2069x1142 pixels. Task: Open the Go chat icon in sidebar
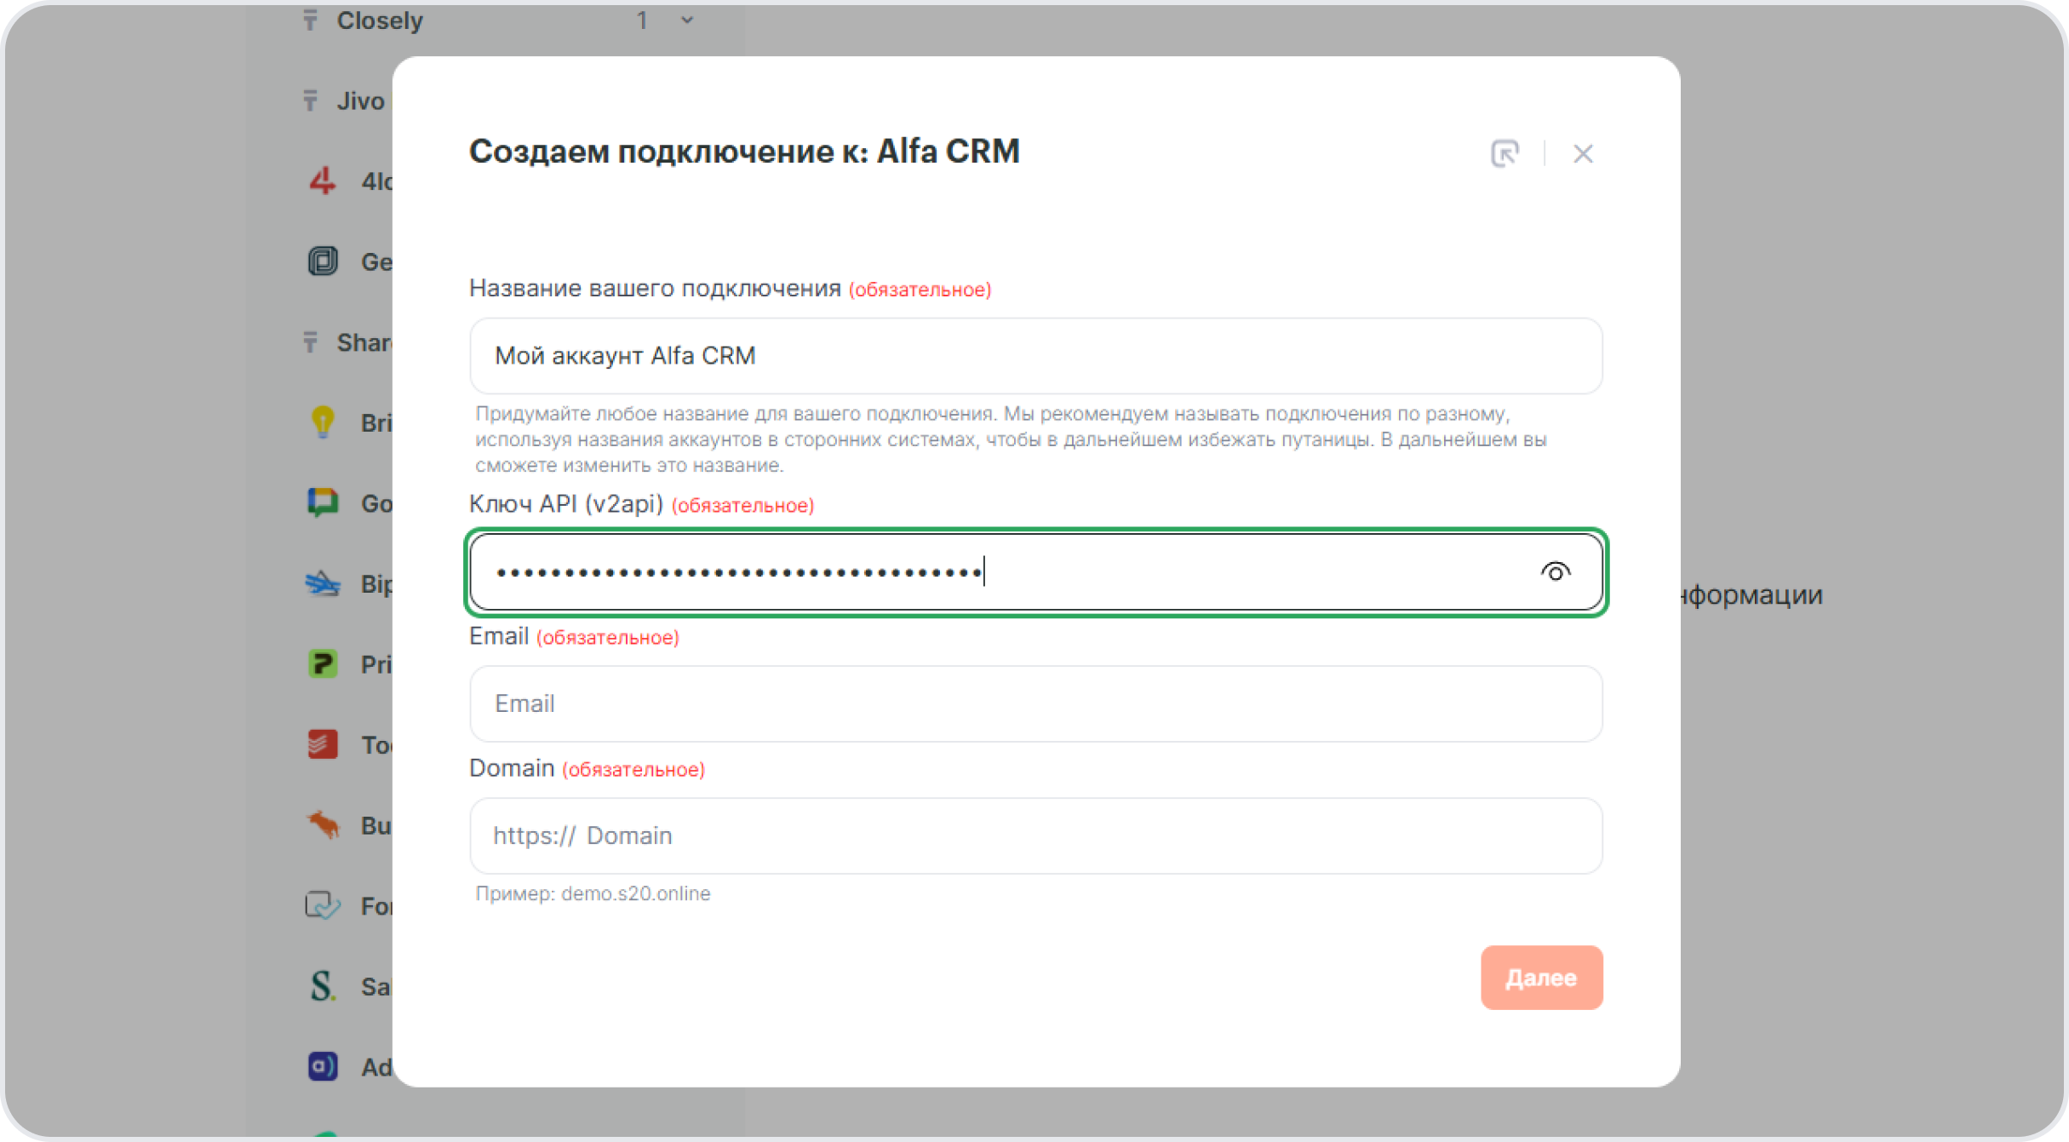point(322,502)
